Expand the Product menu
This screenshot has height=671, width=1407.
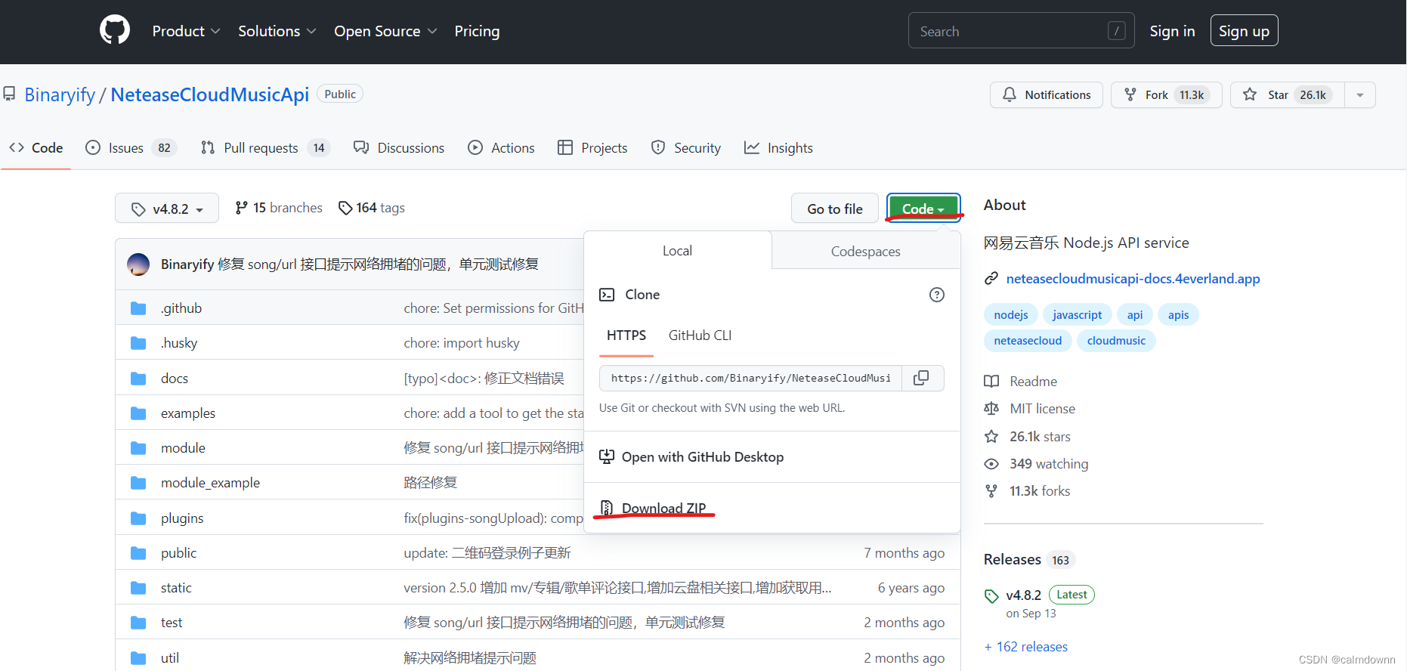click(x=186, y=31)
